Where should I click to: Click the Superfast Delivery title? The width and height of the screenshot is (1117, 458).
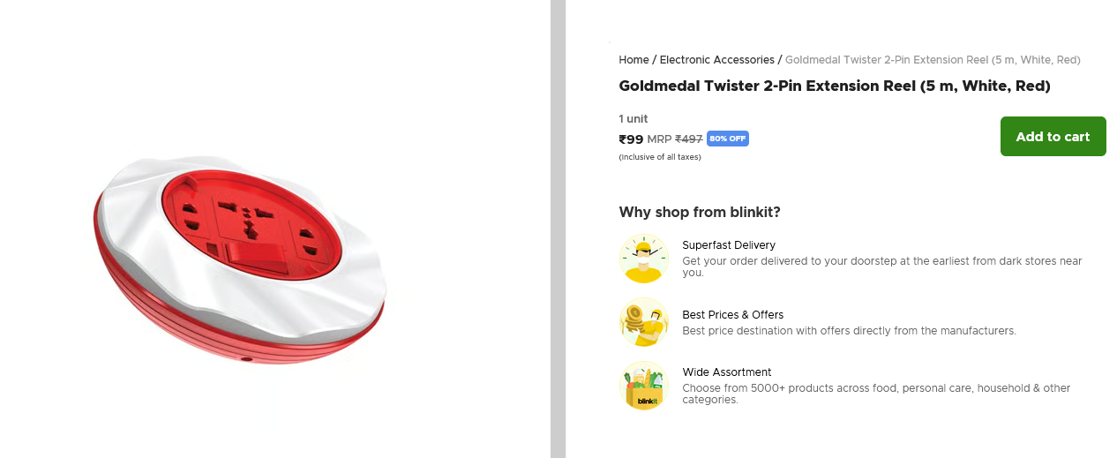(728, 245)
